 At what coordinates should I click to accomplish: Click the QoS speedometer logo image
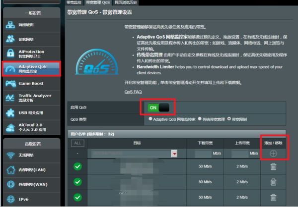97,61
